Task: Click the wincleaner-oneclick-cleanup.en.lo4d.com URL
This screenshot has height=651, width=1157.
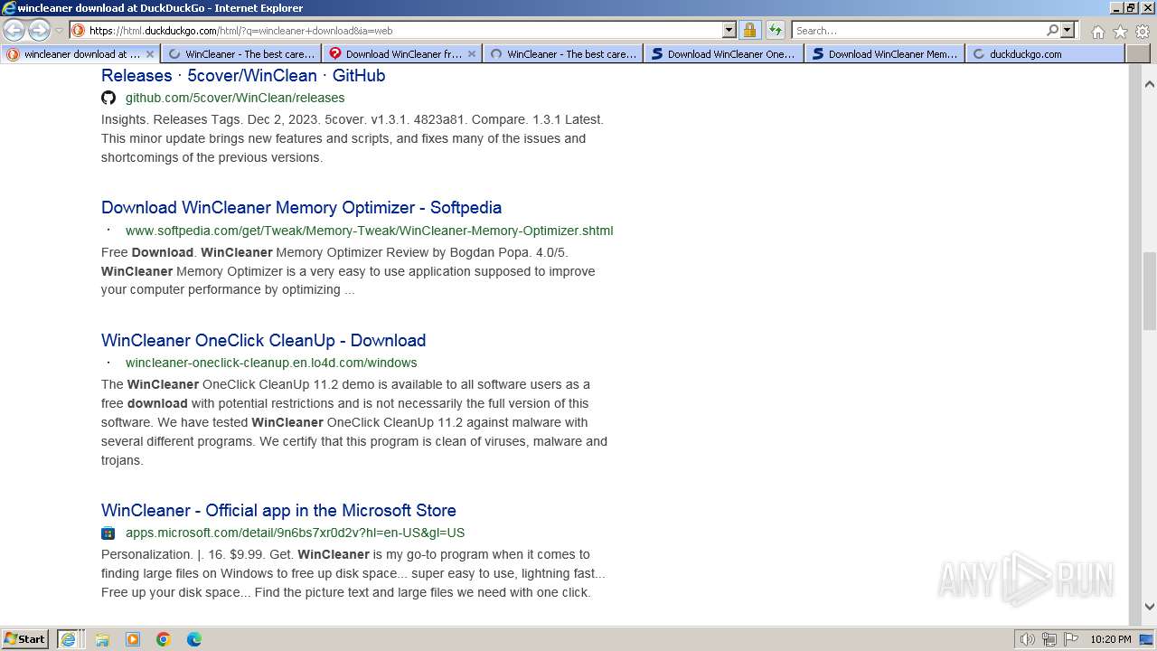Action: tap(271, 363)
